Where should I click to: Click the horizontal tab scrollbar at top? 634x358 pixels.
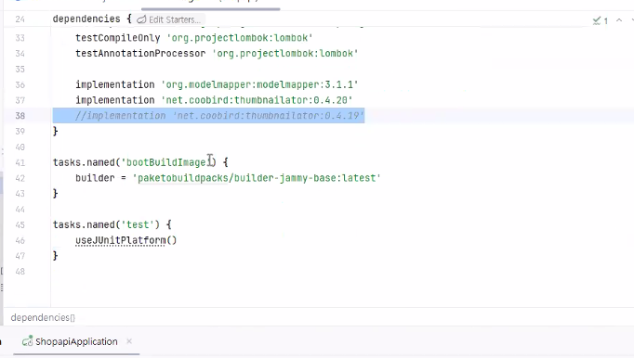click(211, 8)
